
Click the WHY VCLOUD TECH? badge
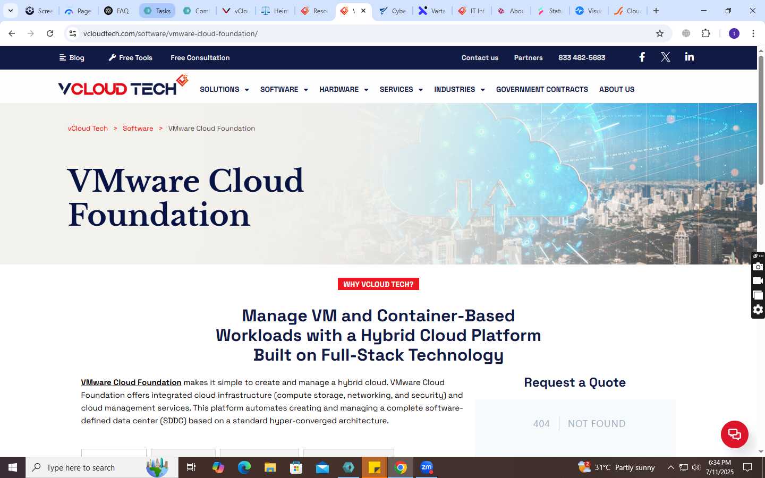[378, 284]
